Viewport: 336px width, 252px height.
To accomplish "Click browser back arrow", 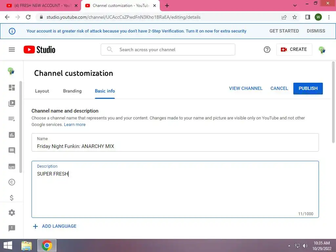I will [x=7, y=17].
